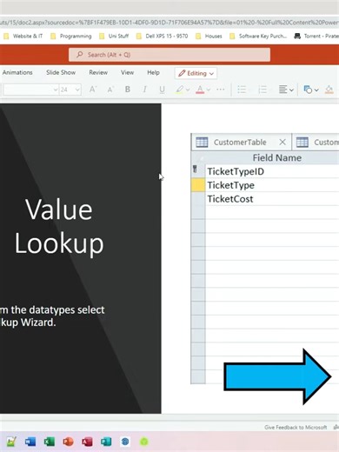Screen dimensions: 339x452
Task: Apply bulleted list formatting
Action: (242, 90)
